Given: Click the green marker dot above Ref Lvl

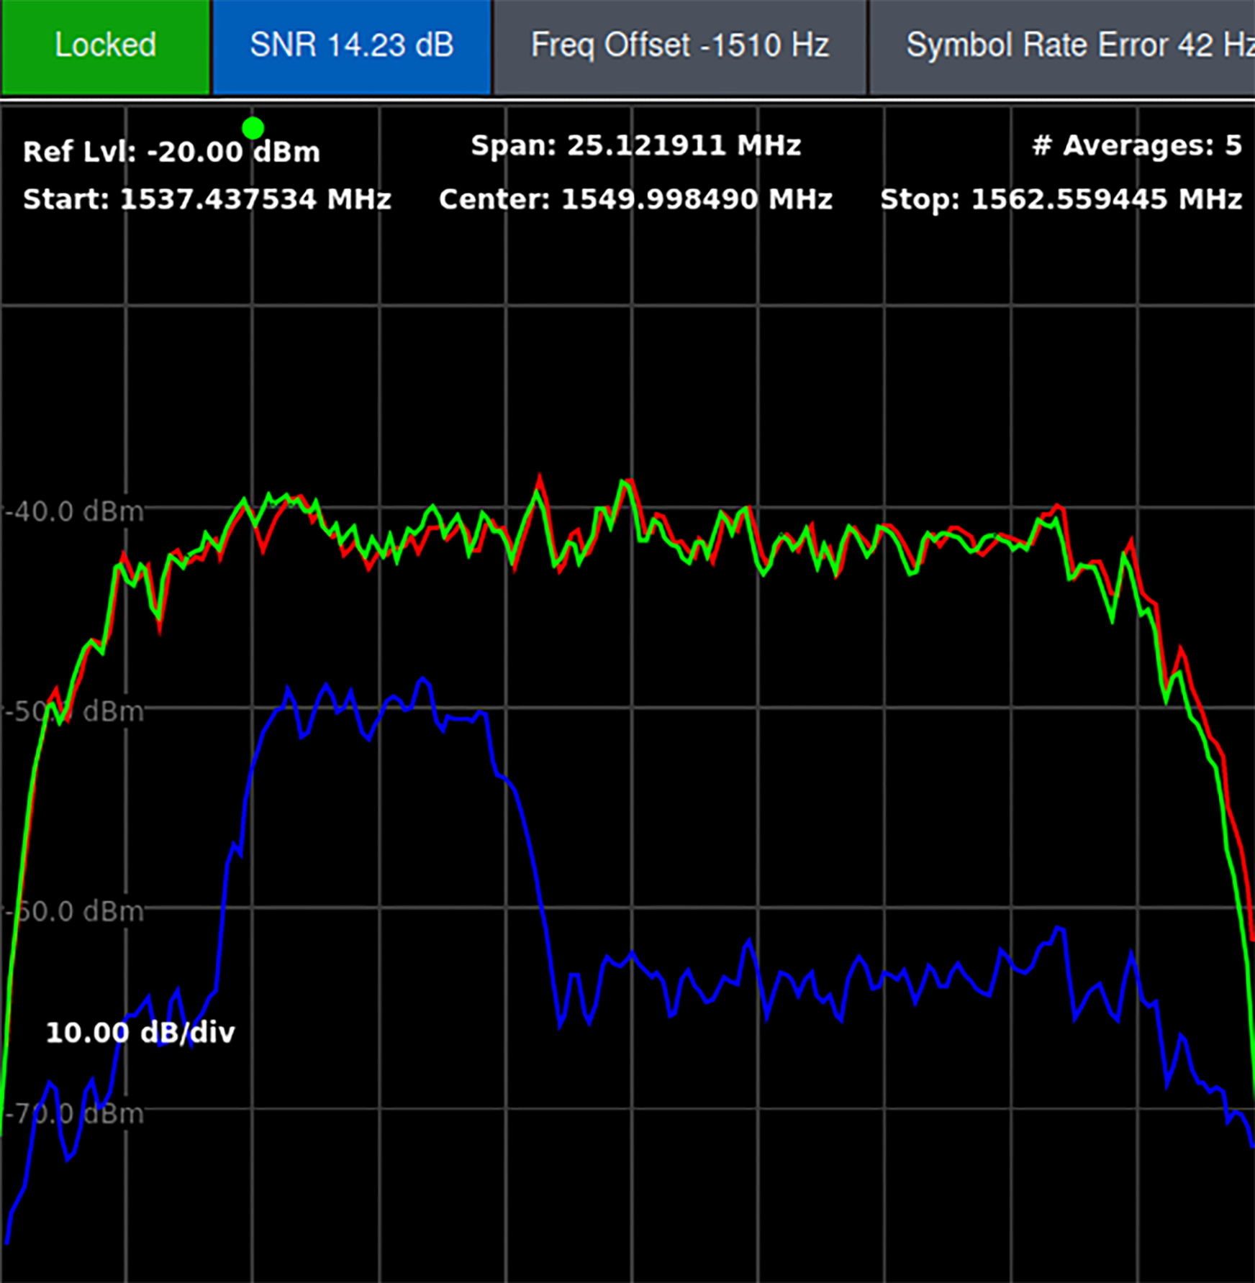Looking at the screenshot, I should [x=253, y=129].
